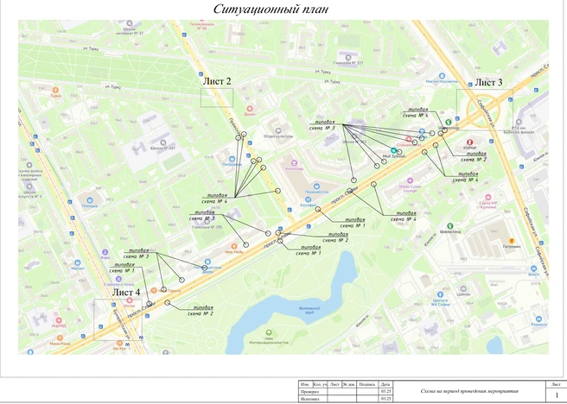Click the Ситуационный план title
Viewport: 567px width, 404px height.
pyautogui.click(x=271, y=9)
